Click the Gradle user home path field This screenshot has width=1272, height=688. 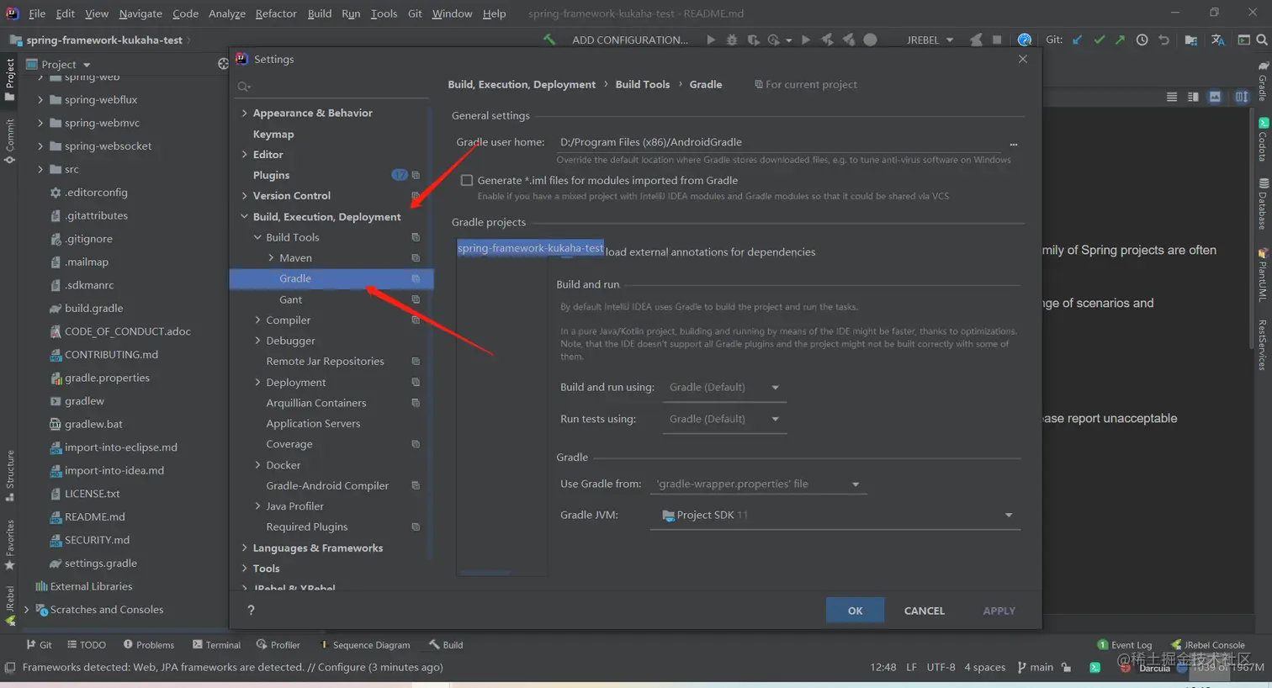coord(778,142)
